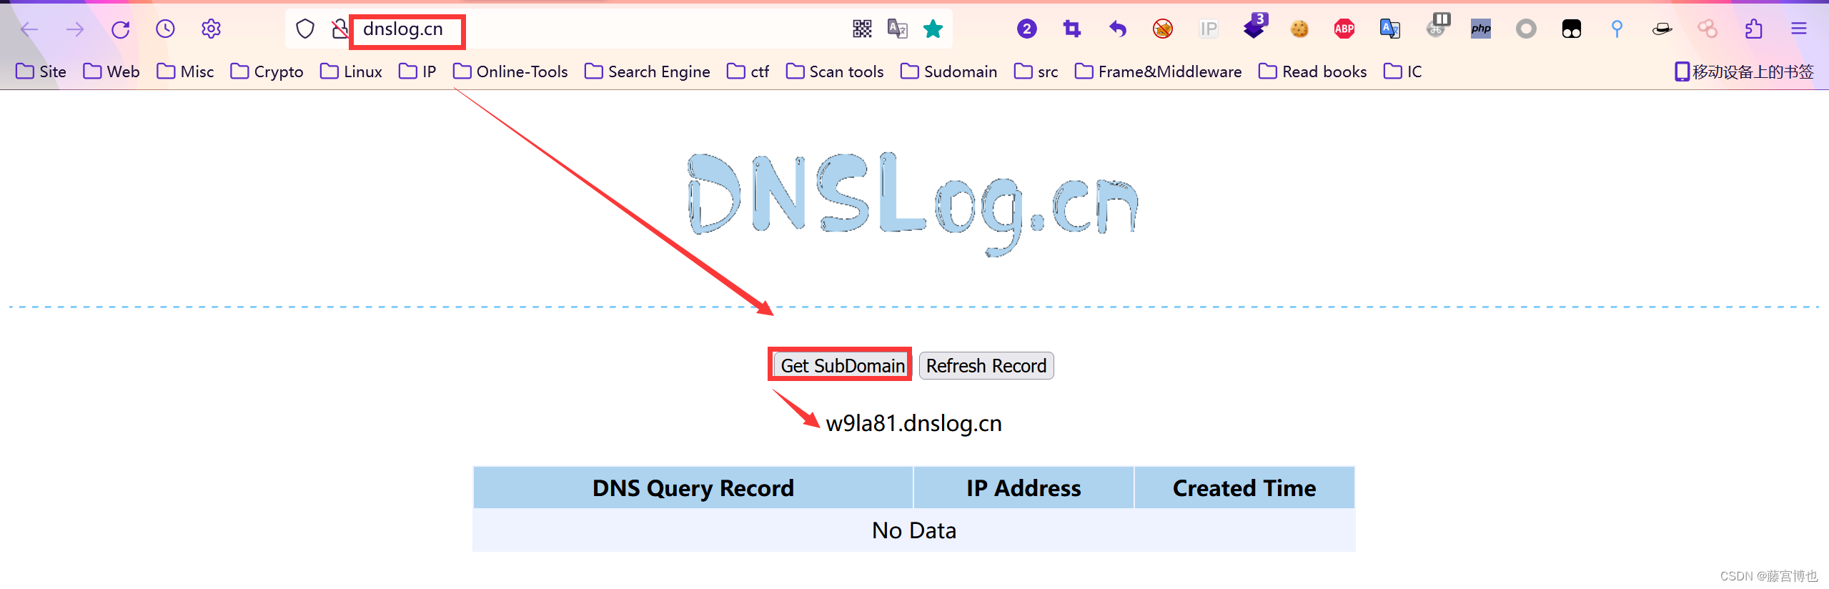This screenshot has width=1829, height=589.
Task: Open the screenshot crop extension
Action: click(x=1072, y=29)
